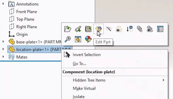Click the Right Plane icon
This screenshot has height=99, width=173.
12,27
